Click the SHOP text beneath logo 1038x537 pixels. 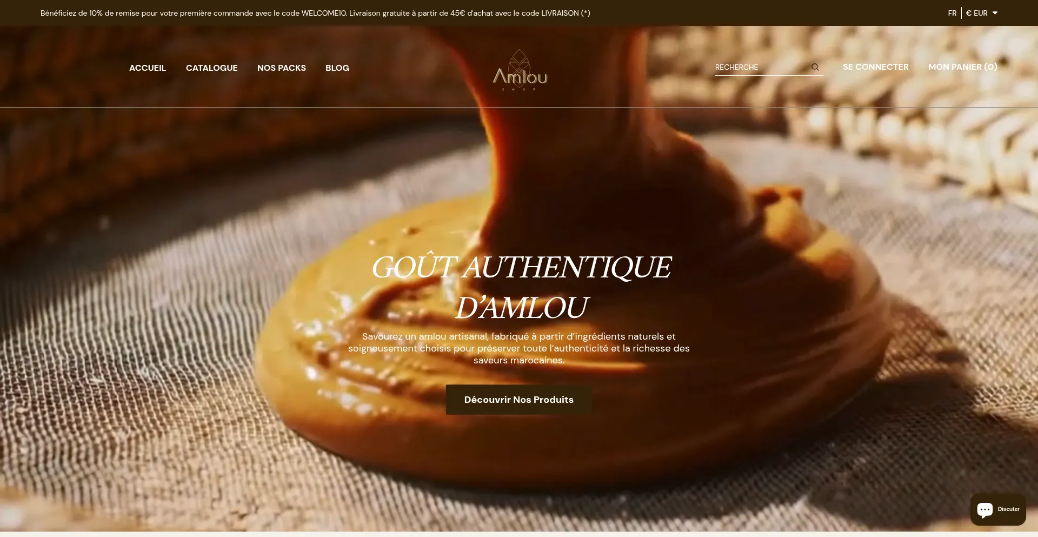pos(519,89)
